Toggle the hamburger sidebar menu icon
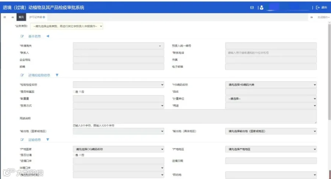The width and height of the screenshot is (331, 179). 5,17
